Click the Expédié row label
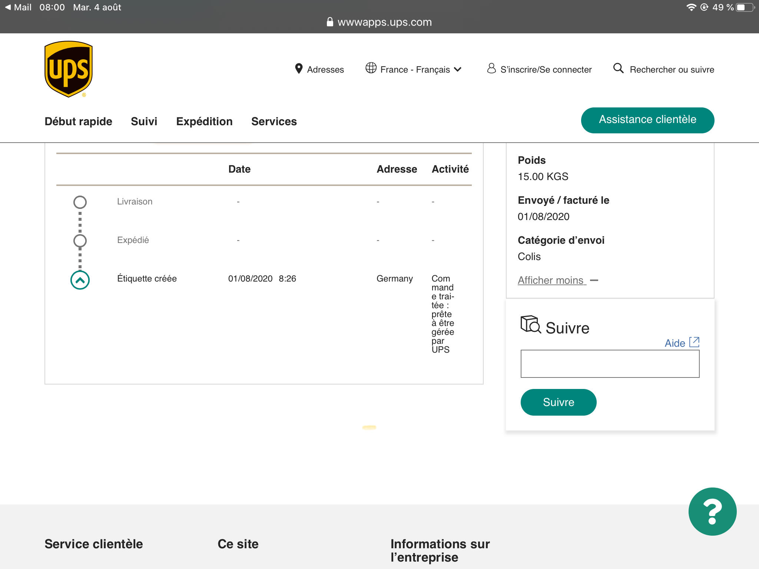 click(133, 240)
